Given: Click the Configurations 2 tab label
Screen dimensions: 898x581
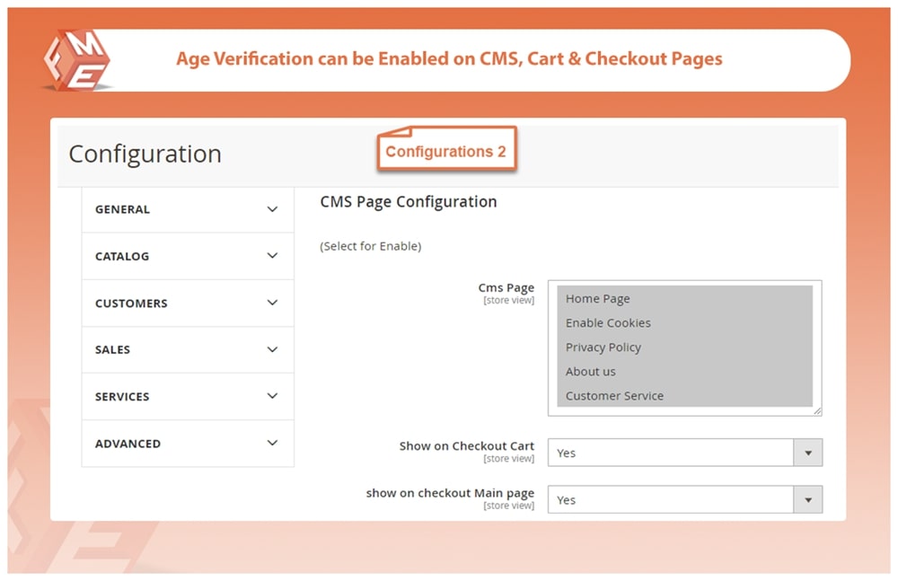Looking at the screenshot, I should (446, 151).
